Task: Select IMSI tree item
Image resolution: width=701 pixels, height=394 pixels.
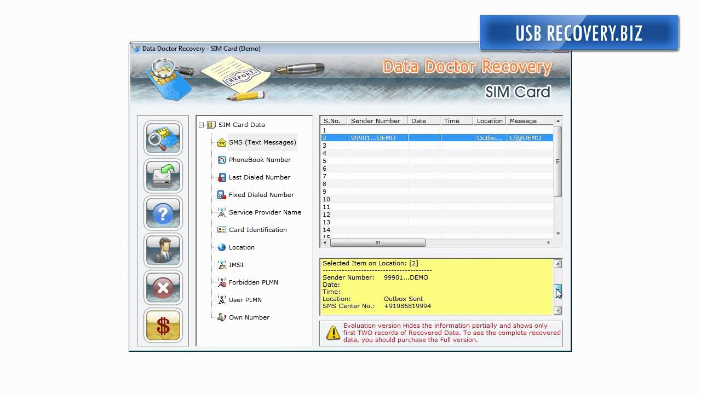Action: [236, 265]
